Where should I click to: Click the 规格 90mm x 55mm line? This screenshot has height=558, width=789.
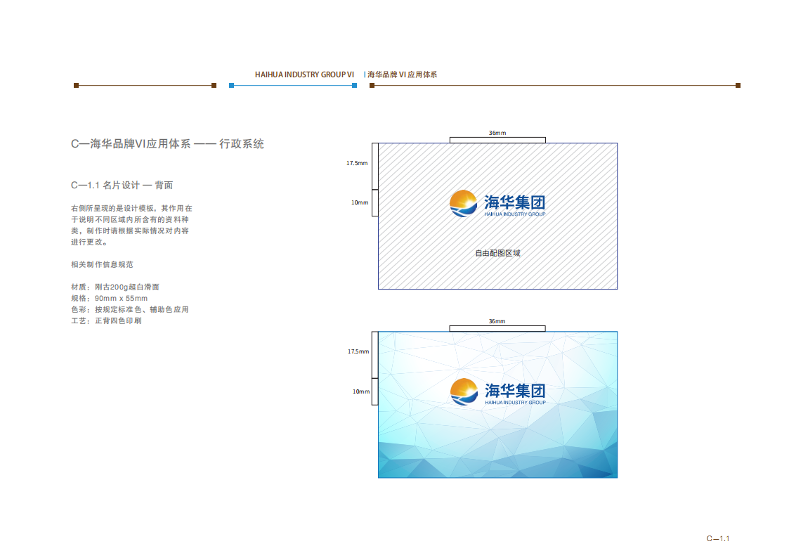click(x=109, y=299)
